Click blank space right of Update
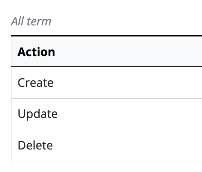The height and width of the screenshot is (172, 202). click(x=130, y=114)
